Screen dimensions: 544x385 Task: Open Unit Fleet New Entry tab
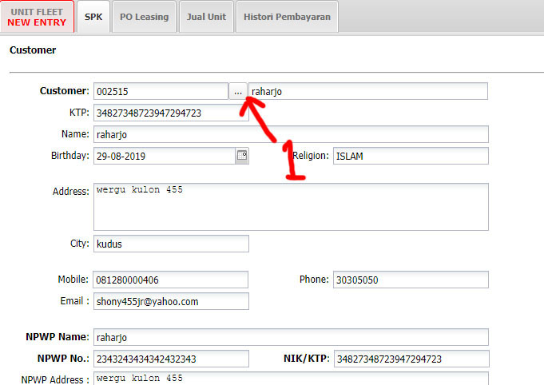pos(37,17)
